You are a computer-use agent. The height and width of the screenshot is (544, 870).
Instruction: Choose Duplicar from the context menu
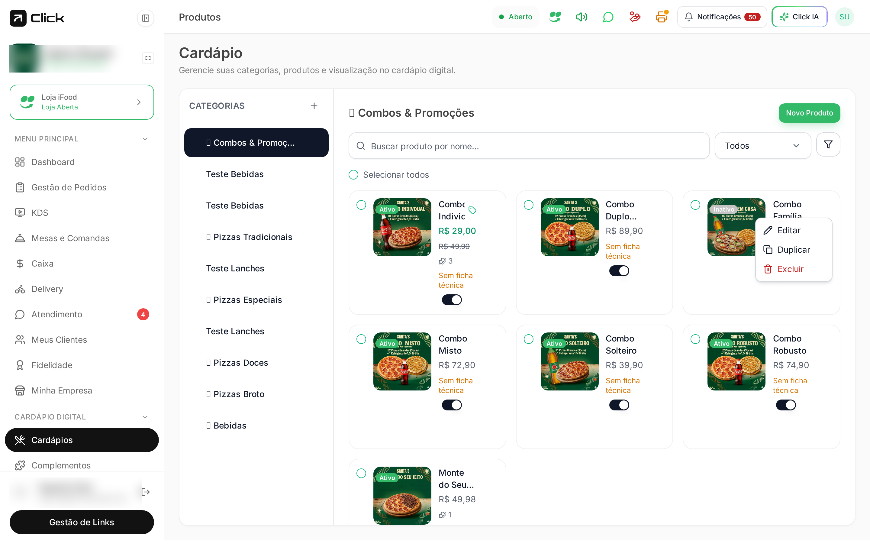(794, 250)
